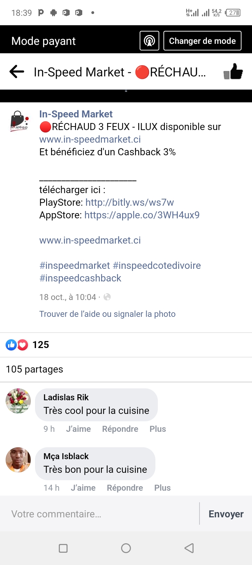
Task: Tap Android recent apps square button
Action: pos(63,548)
